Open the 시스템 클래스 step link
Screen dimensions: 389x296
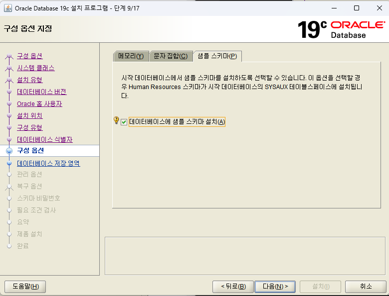(x=36, y=68)
